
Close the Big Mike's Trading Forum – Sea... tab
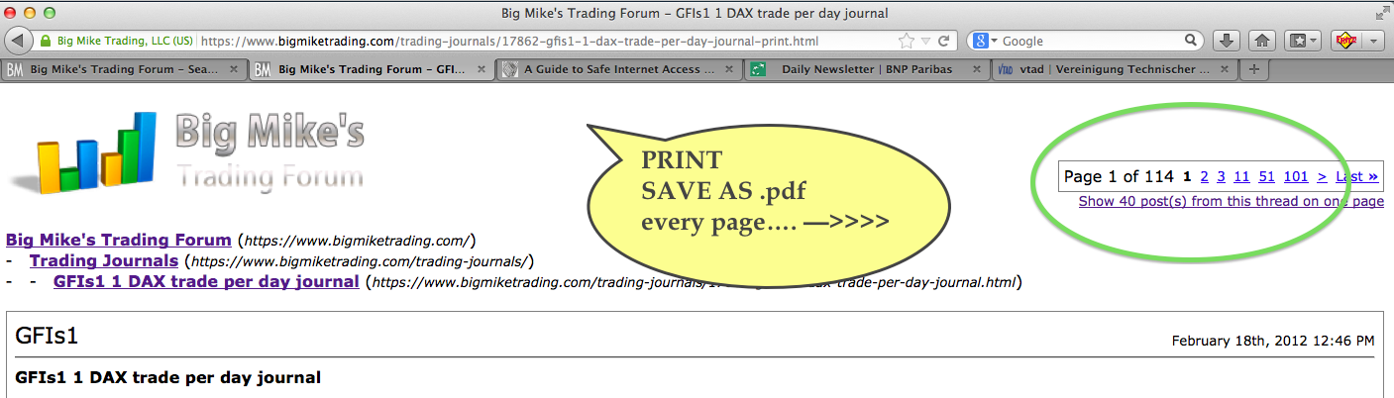(x=234, y=70)
